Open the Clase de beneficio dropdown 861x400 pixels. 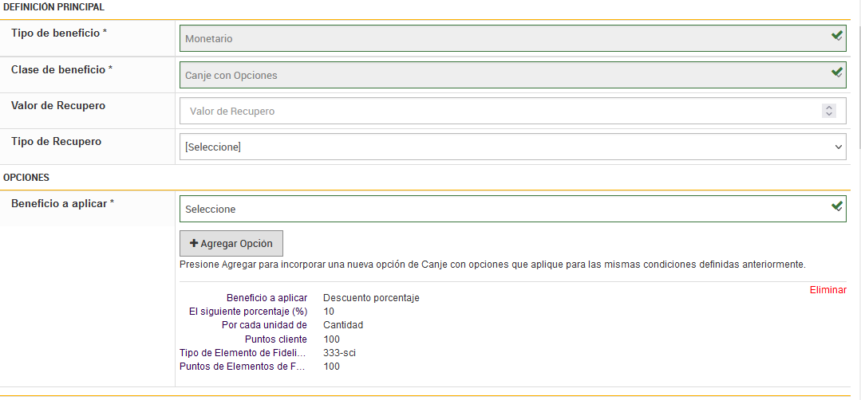[513, 75]
